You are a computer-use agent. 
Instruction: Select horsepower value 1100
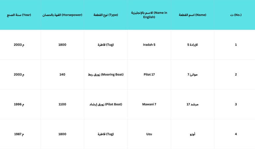(x=62, y=104)
